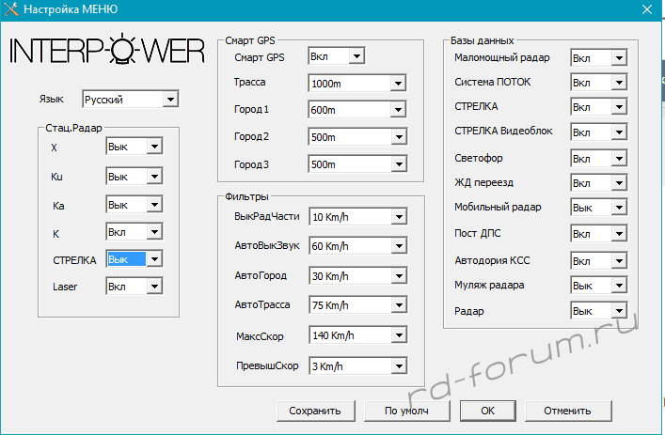665x435 pixels.
Task: Confirm settings with the OK button
Action: pyautogui.click(x=487, y=411)
